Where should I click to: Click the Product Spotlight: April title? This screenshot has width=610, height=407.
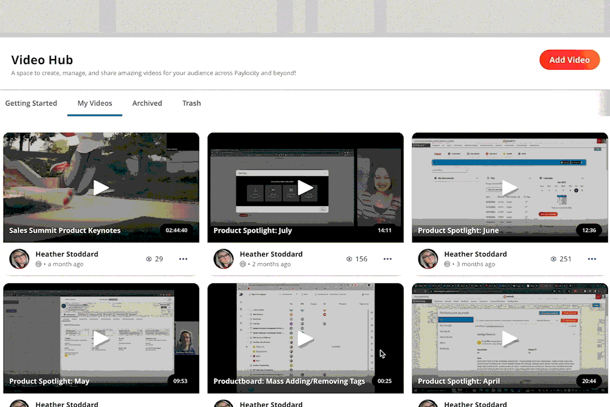coord(459,381)
